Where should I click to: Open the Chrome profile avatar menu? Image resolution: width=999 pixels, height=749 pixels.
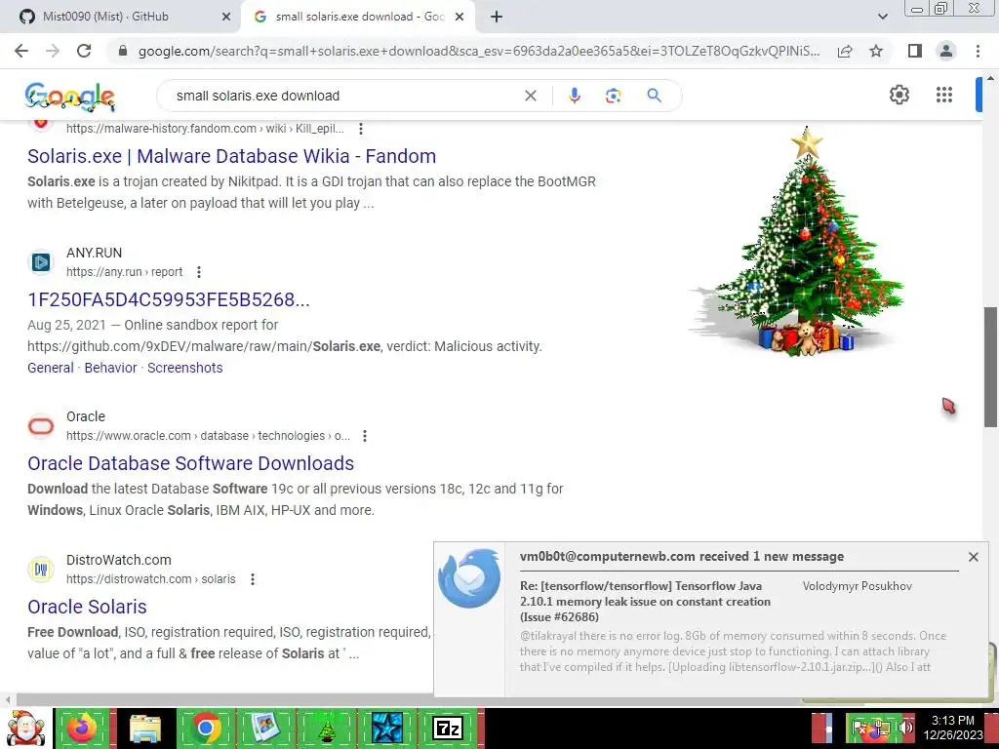(946, 51)
